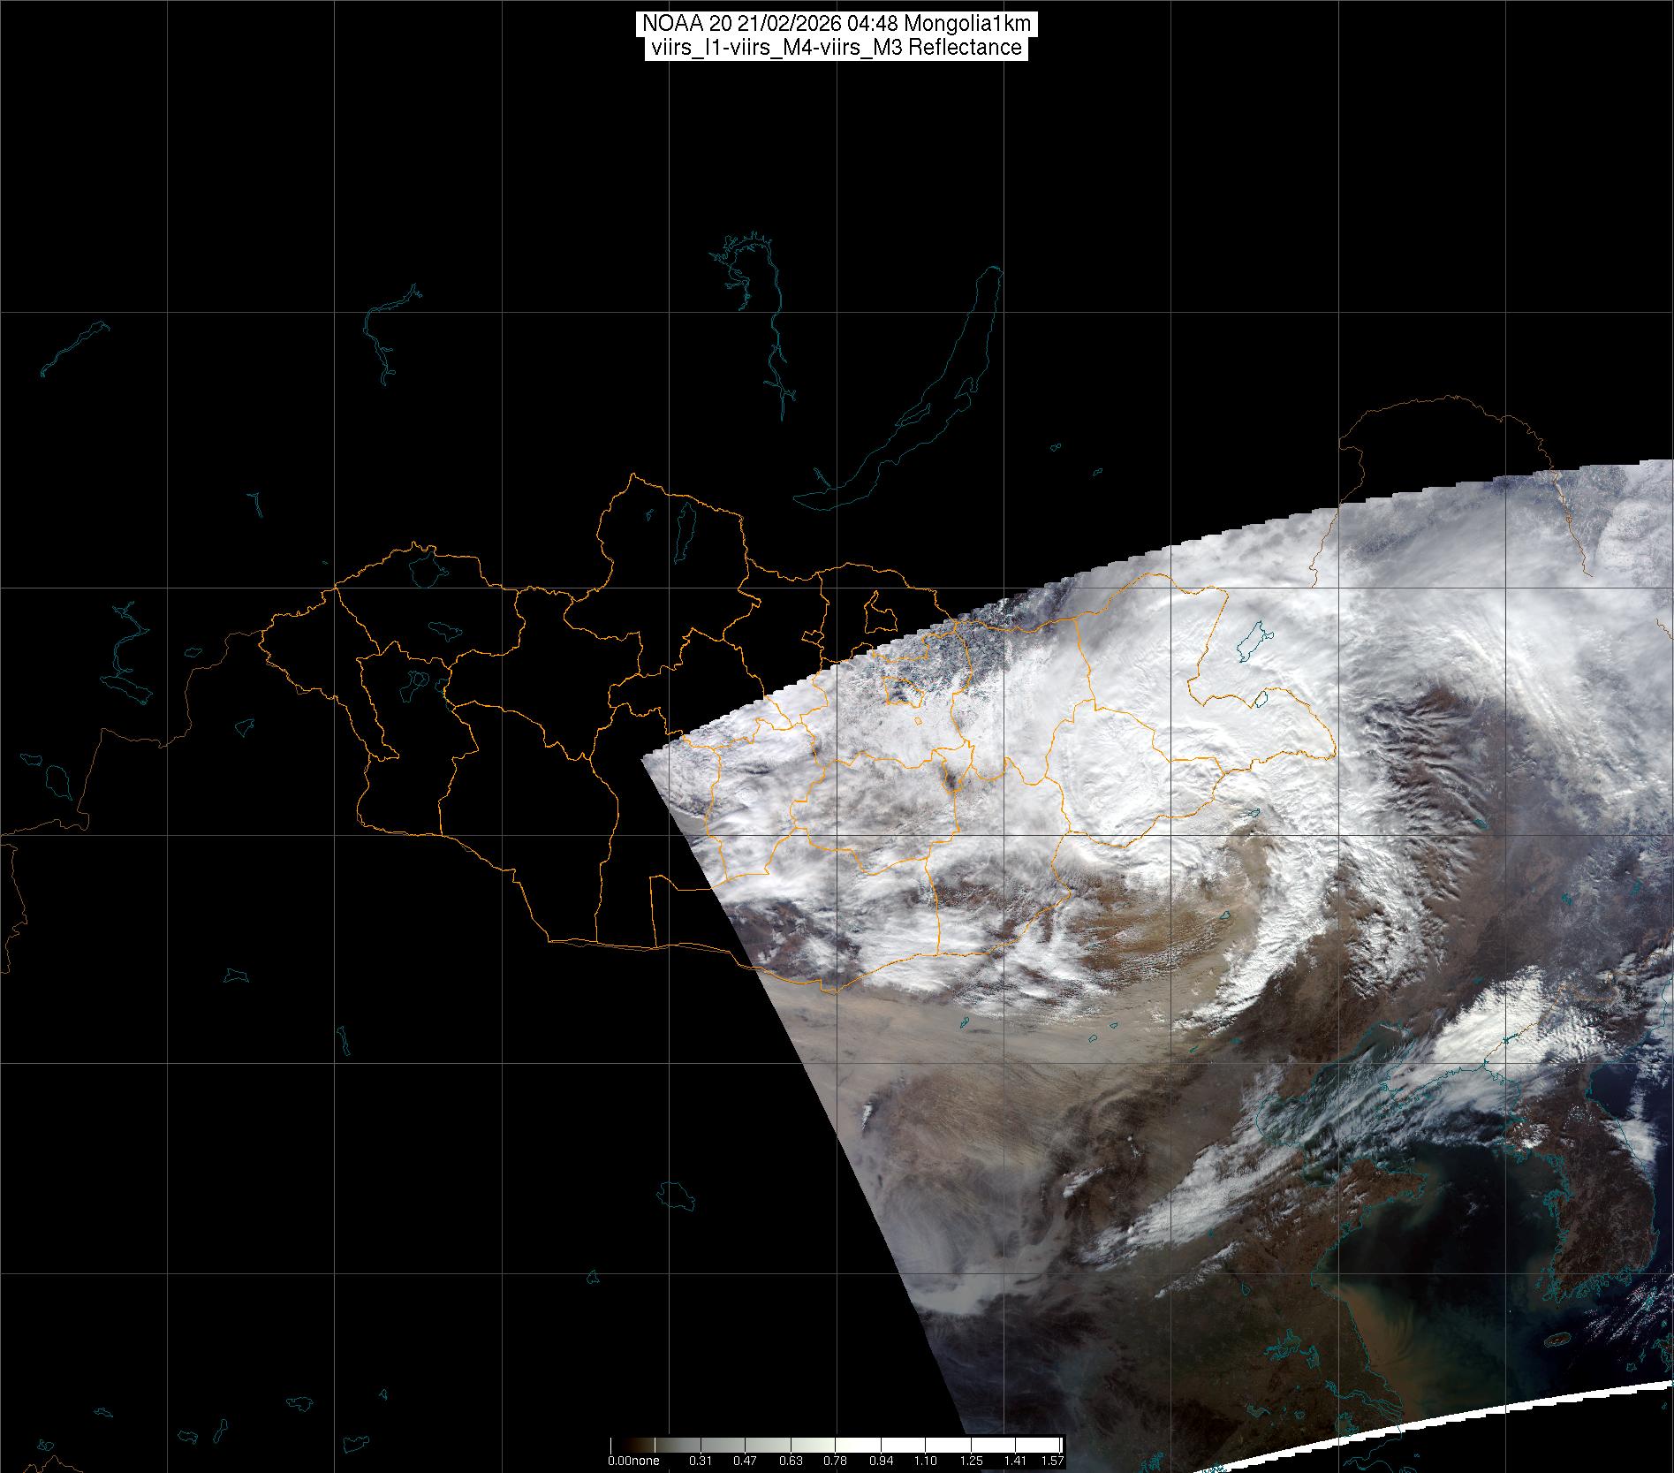The image size is (1674, 1473).
Task: Click the "0.47" colorbar label
Action: pyautogui.click(x=745, y=1461)
